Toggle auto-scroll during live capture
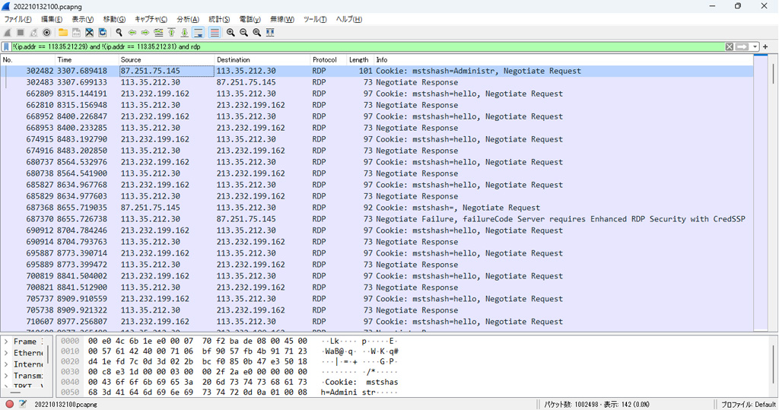The height and width of the screenshot is (410, 779). (x=198, y=32)
